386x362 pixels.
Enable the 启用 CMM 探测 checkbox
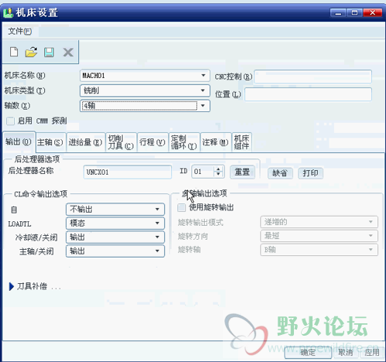10,121
